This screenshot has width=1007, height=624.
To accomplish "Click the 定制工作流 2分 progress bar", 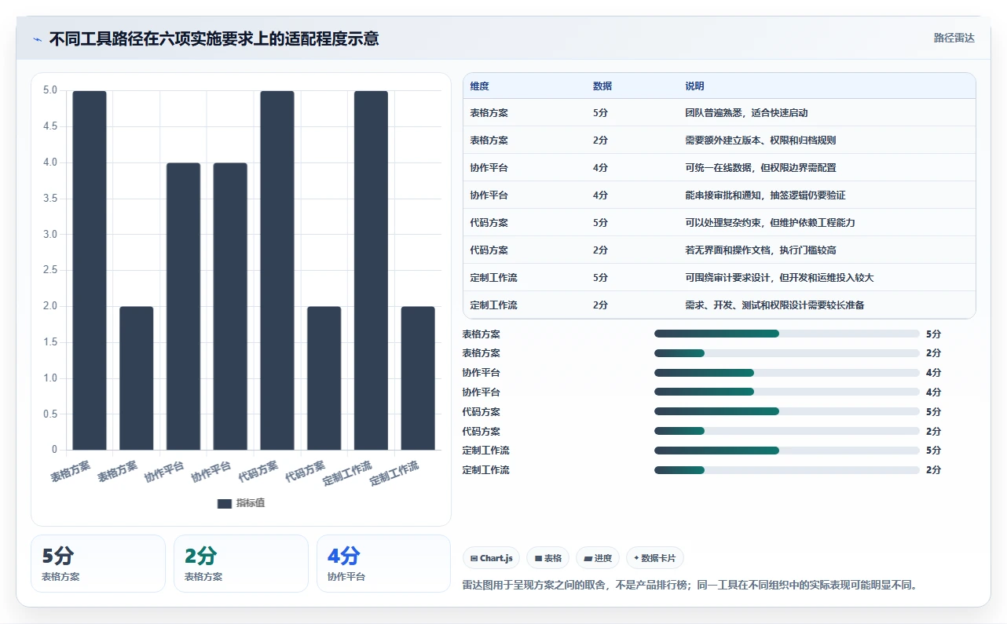I will (x=786, y=470).
